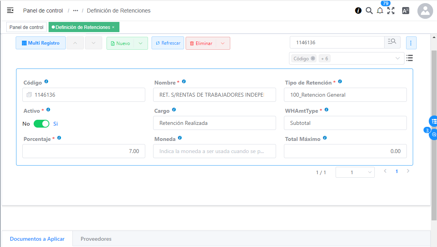Go to pagination page 1
Viewport: 437px width, 247px height.
pos(397,171)
